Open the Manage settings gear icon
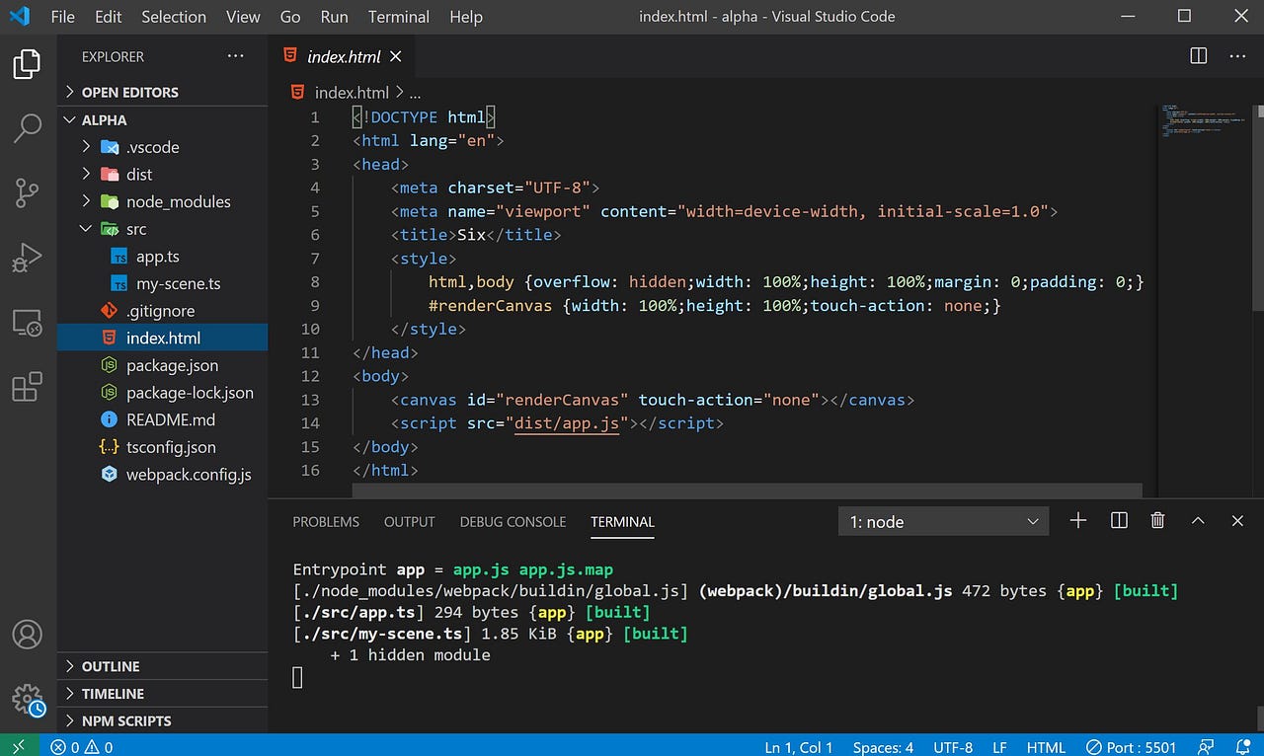Image resolution: width=1264 pixels, height=756 pixels. [26, 698]
